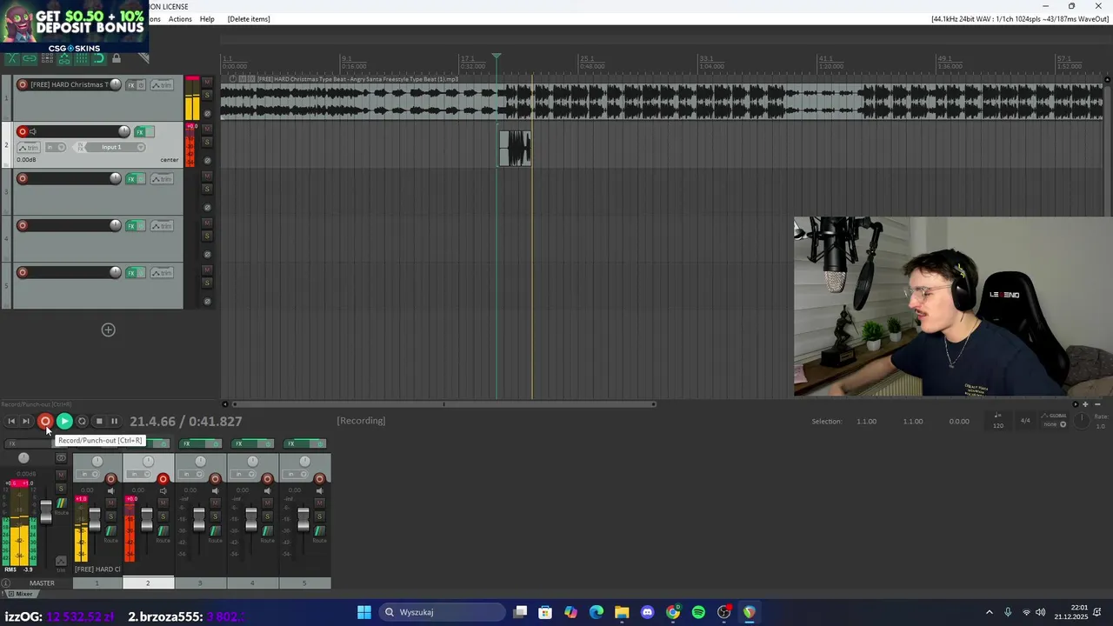Open the input dropdown on mixer channel 4
The image size is (1113, 626).
(244, 474)
